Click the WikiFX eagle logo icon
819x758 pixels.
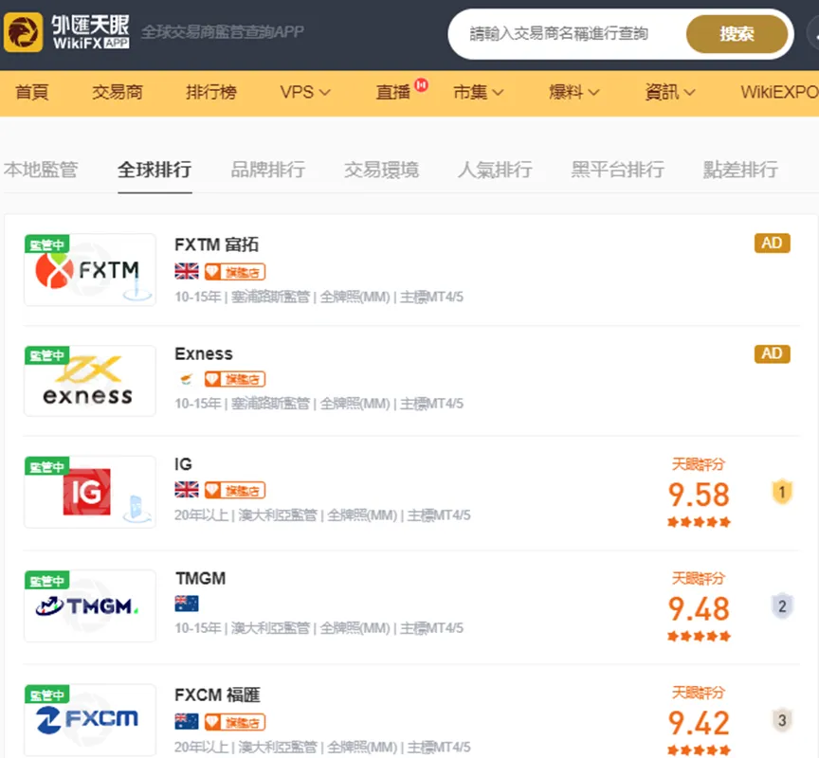pyautogui.click(x=23, y=33)
